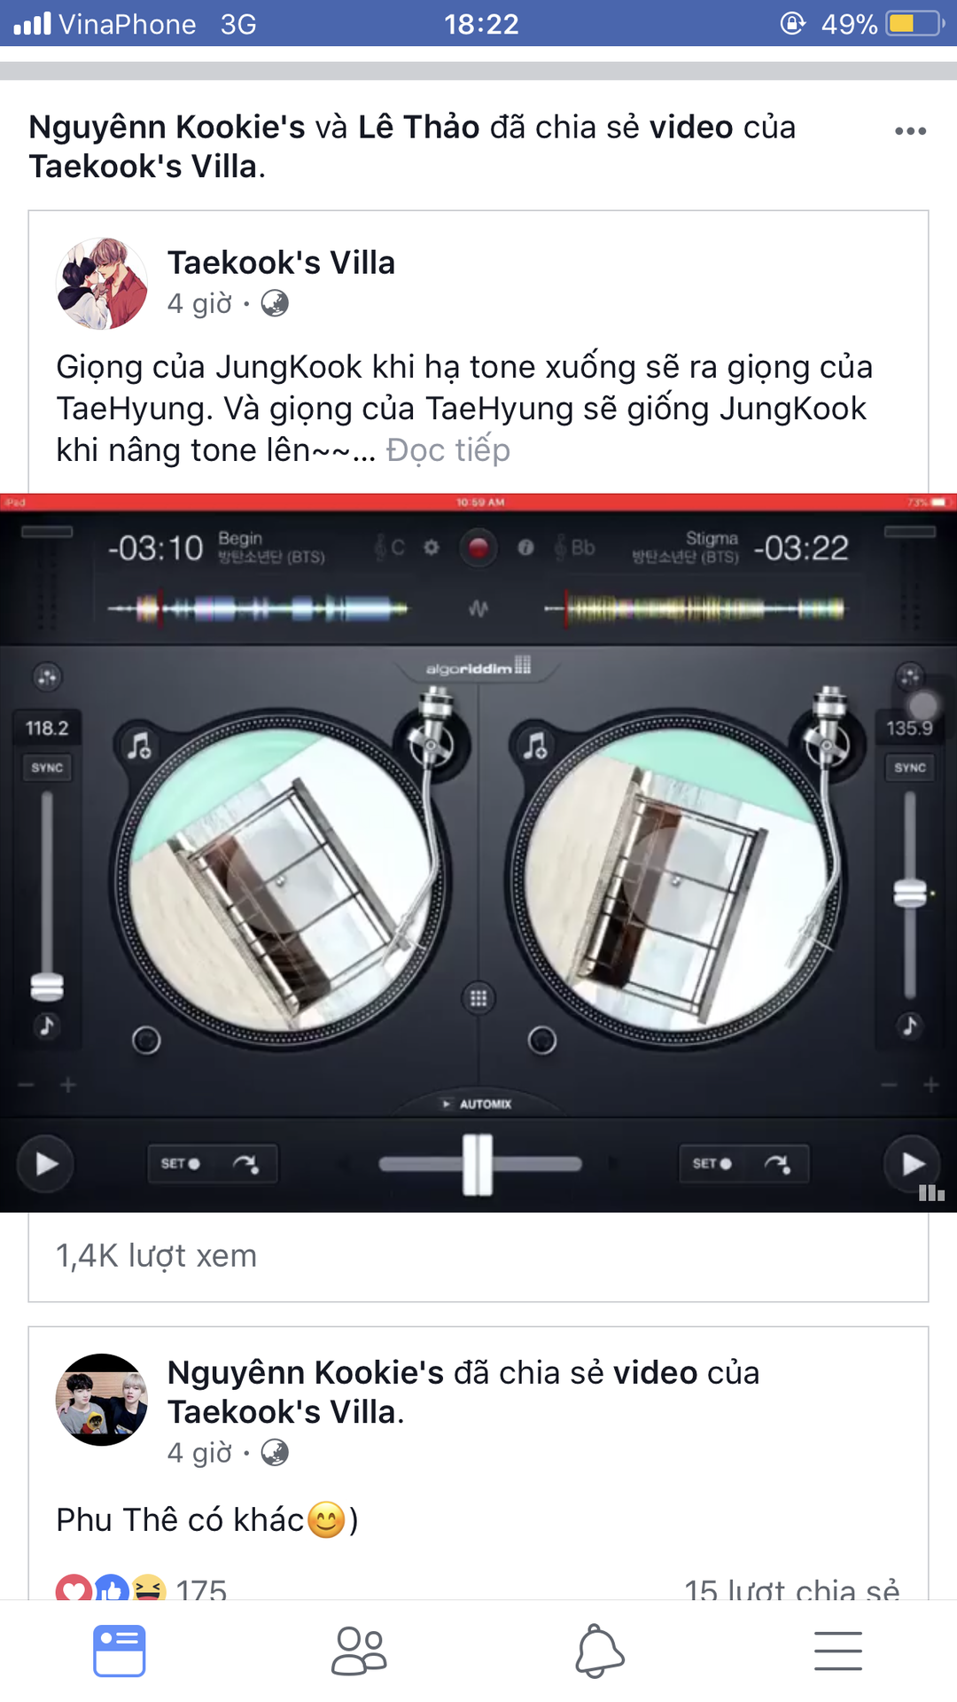
Task: Click the right deck music library icon
Action: click(535, 745)
